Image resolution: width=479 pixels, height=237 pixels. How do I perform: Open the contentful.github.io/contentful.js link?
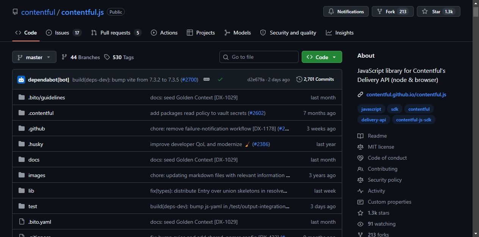(406, 94)
